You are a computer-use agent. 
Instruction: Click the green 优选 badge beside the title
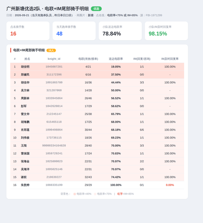tap(96, 9)
